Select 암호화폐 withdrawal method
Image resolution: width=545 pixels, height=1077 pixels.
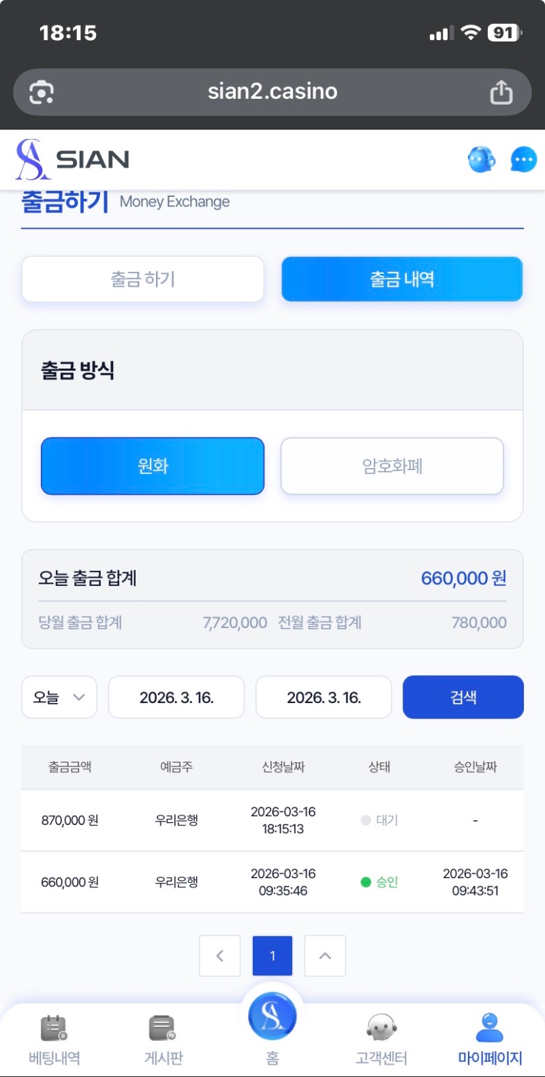tap(392, 466)
